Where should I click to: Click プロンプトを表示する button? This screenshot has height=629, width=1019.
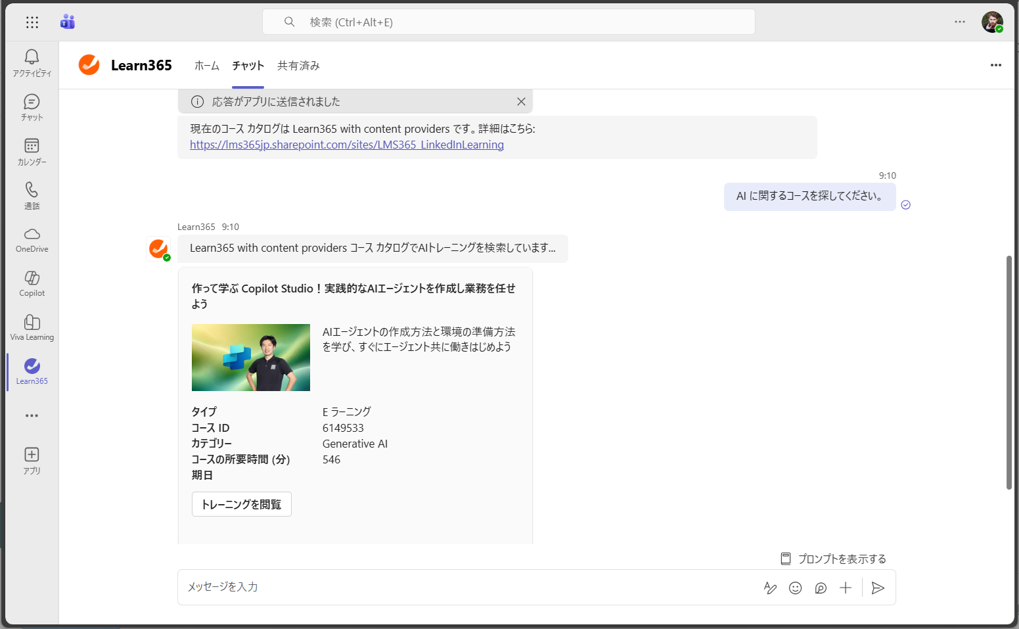tap(833, 559)
